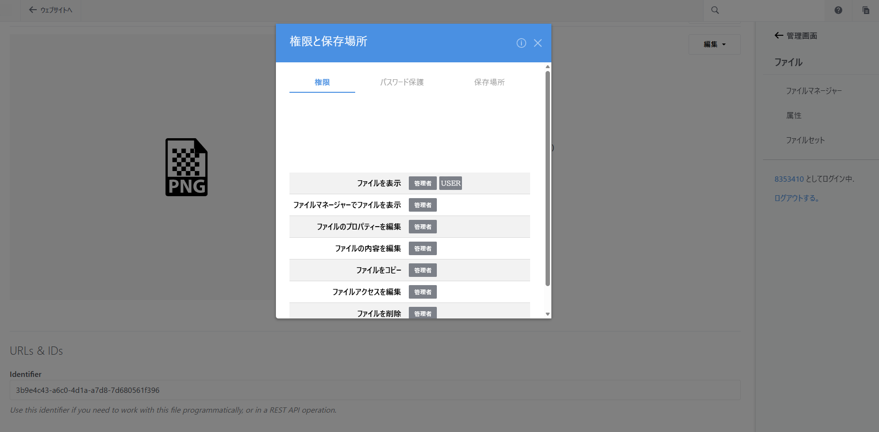Click the ログアウトする link
The width and height of the screenshot is (879, 432).
[796, 198]
